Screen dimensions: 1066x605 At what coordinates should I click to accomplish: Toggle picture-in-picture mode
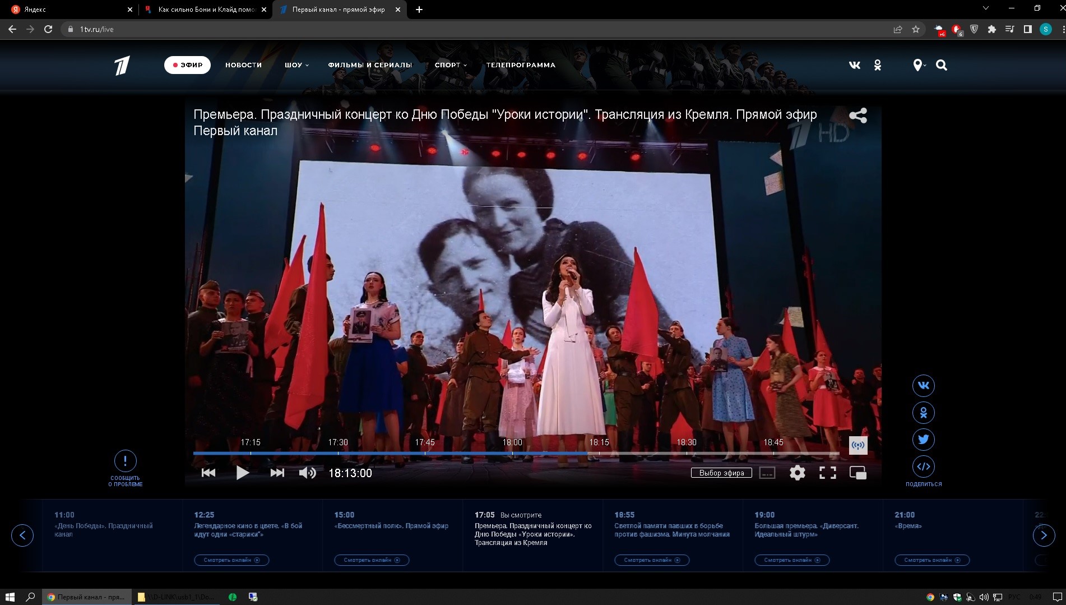[858, 473]
